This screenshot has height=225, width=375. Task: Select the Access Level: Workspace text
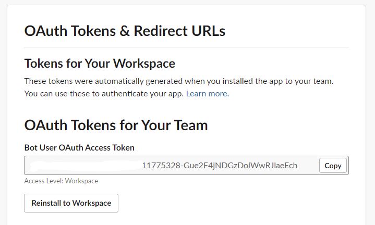[61, 181]
